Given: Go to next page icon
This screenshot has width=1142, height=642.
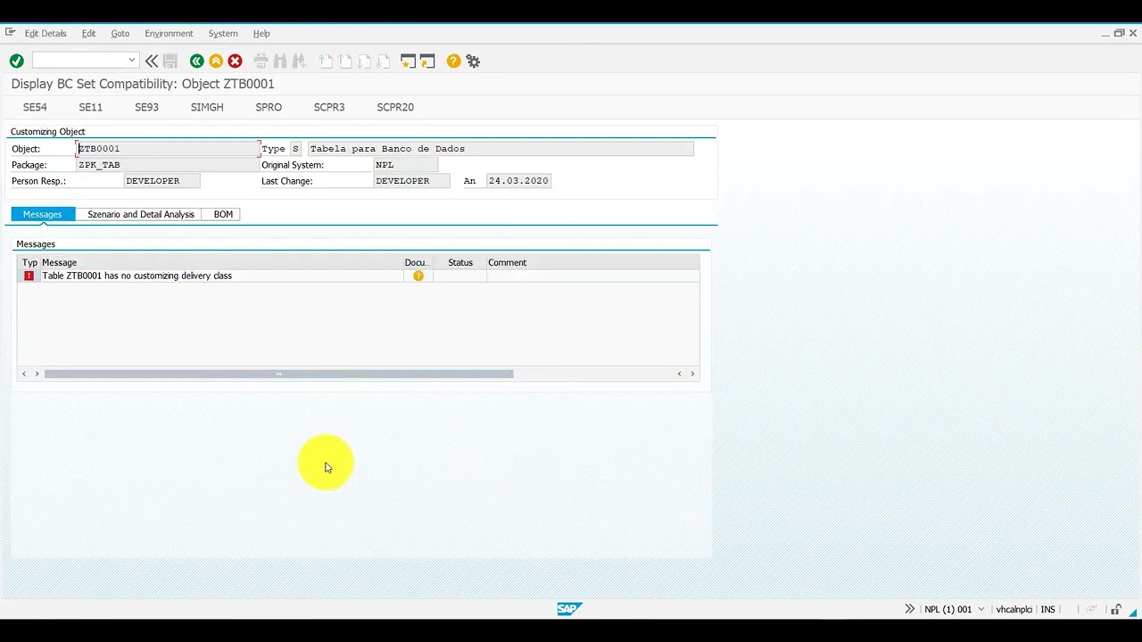Looking at the screenshot, I should pyautogui.click(x=365, y=61).
